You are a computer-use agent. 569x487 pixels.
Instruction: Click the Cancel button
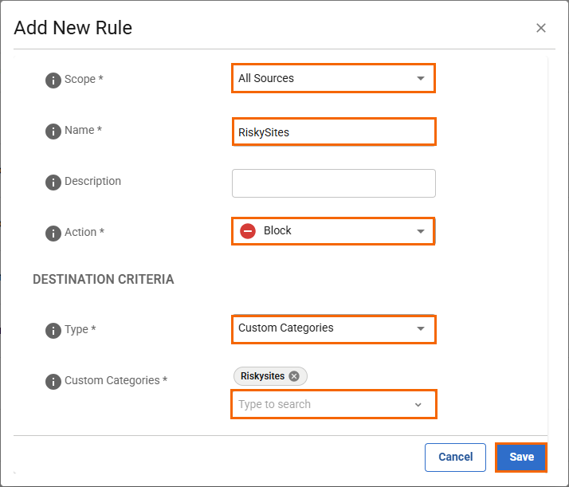click(455, 457)
